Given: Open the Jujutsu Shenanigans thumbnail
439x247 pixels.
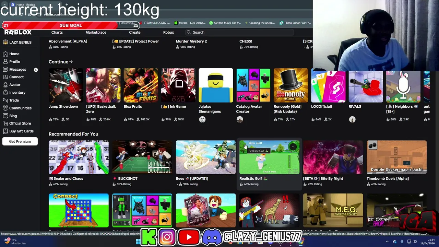Looking at the screenshot, I should point(216,85).
